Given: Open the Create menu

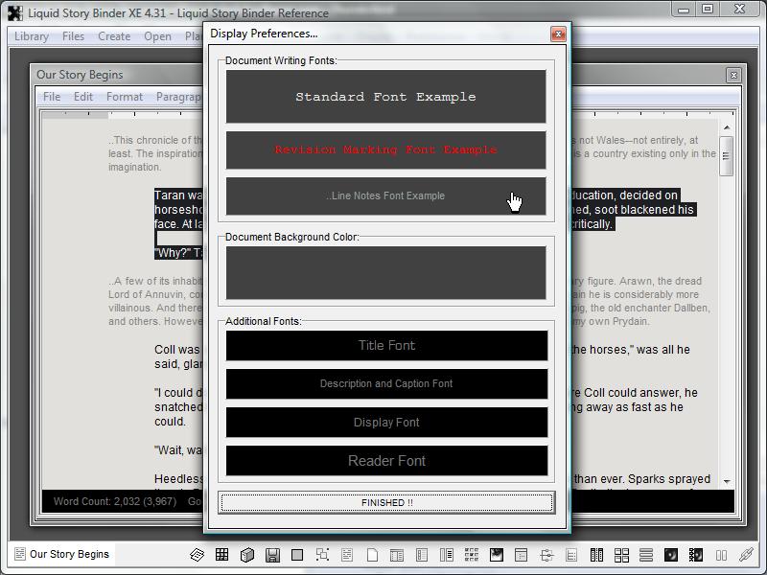Looking at the screenshot, I should [x=114, y=36].
